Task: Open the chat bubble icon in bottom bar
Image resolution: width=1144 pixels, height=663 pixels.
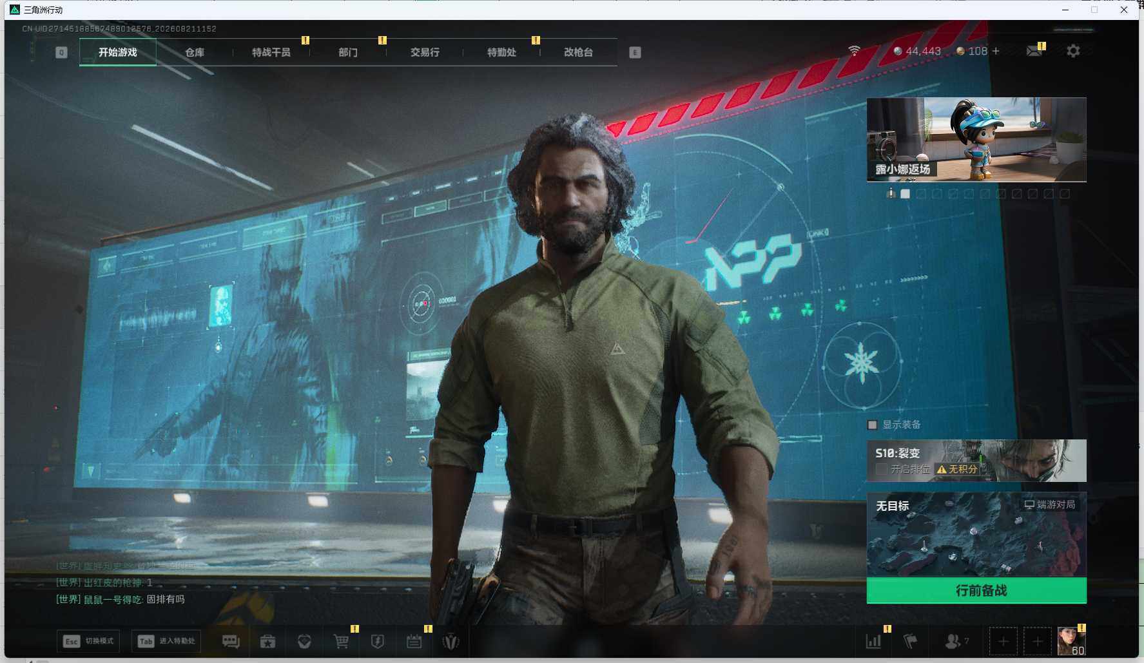Action: pyautogui.click(x=231, y=641)
